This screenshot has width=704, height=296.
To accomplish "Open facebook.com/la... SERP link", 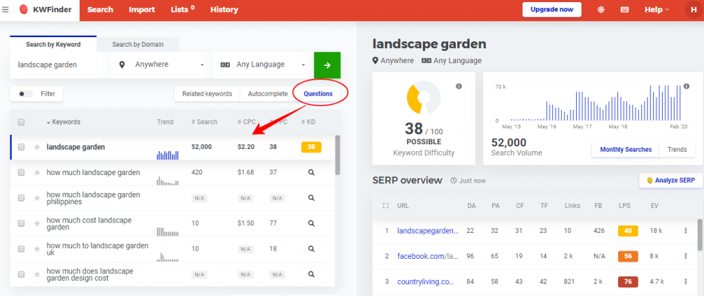I will pos(428,256).
